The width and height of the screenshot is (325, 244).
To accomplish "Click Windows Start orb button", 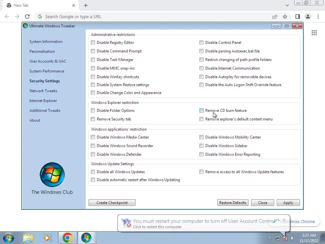I will pyautogui.click(x=8, y=238).
